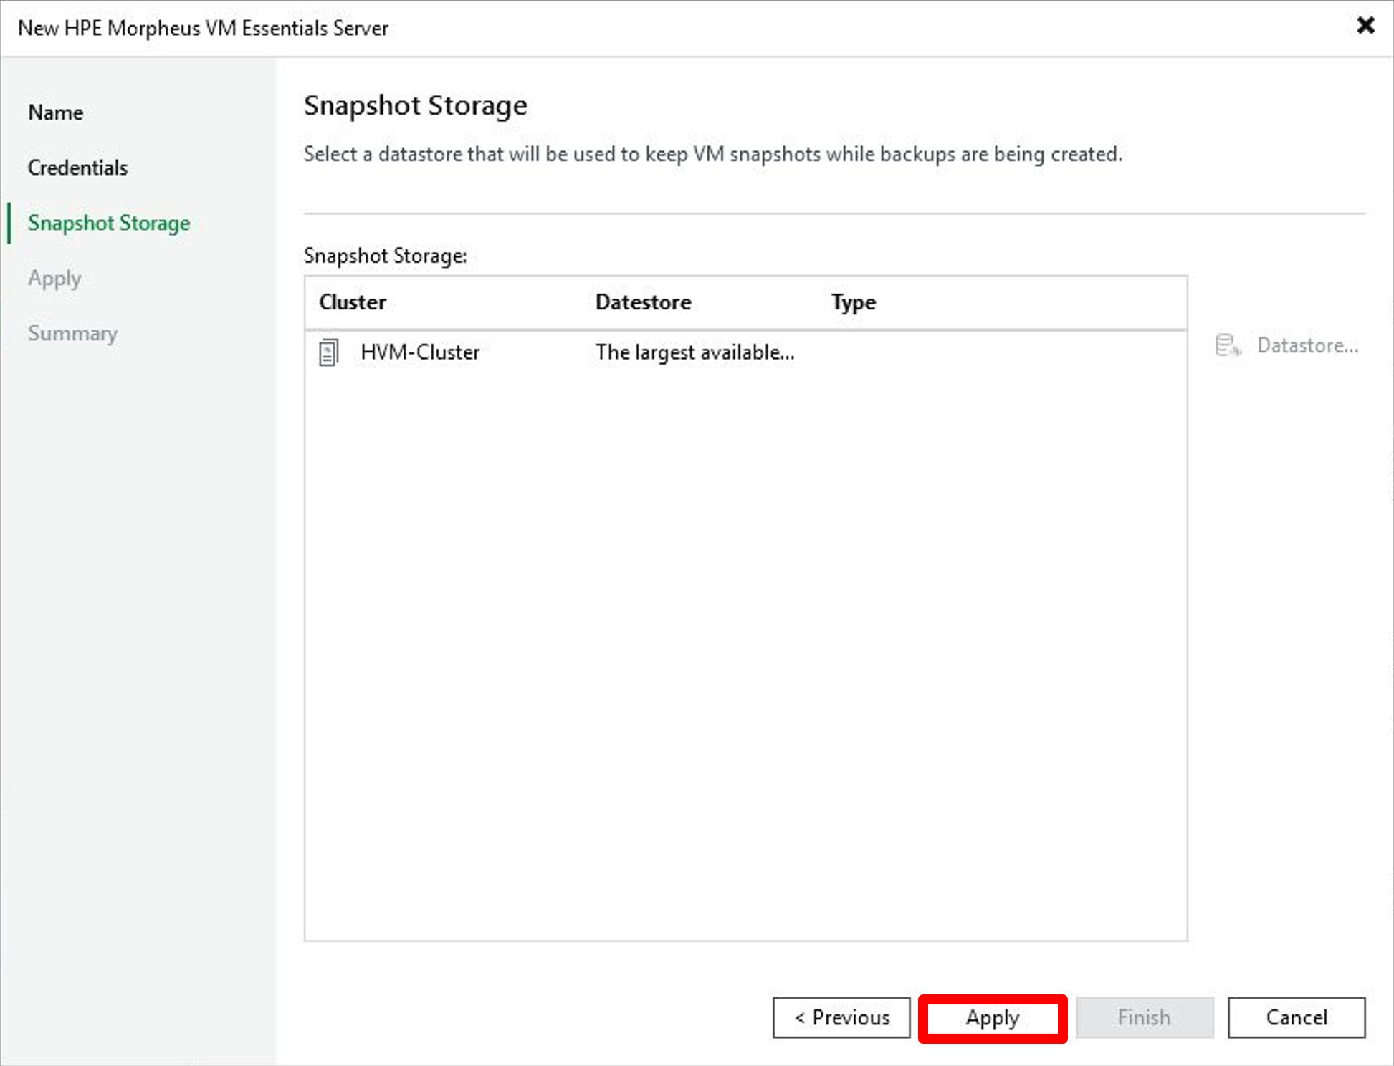
Task: Open the Credentials wizard step
Action: tap(78, 168)
